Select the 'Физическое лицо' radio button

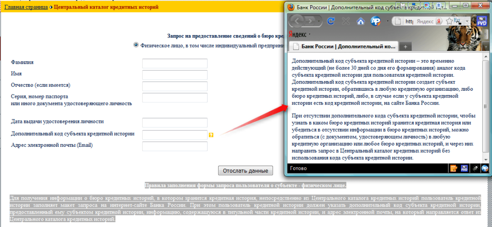[136, 45]
